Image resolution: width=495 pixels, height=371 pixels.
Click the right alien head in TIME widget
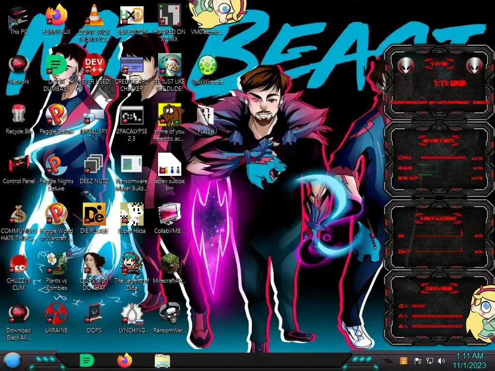pos(475,66)
